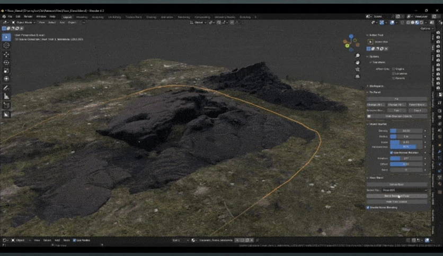Open the Edit menu
443x256 pixels.
[x=18, y=16]
